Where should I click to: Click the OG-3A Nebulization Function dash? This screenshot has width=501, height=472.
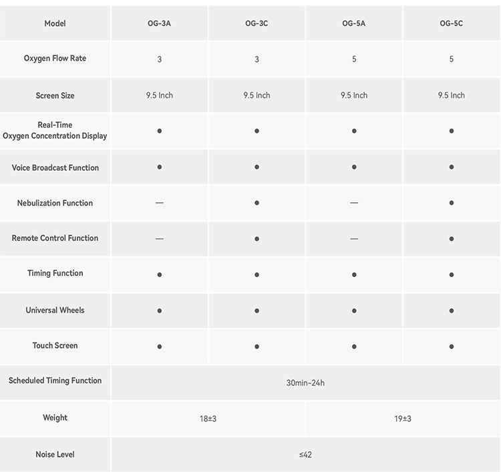pyautogui.click(x=160, y=203)
